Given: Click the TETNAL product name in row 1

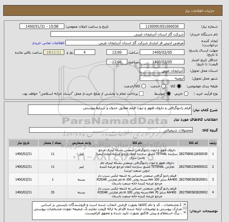Looking at the screenshot, I should pyautogui.click(x=137, y=154).
